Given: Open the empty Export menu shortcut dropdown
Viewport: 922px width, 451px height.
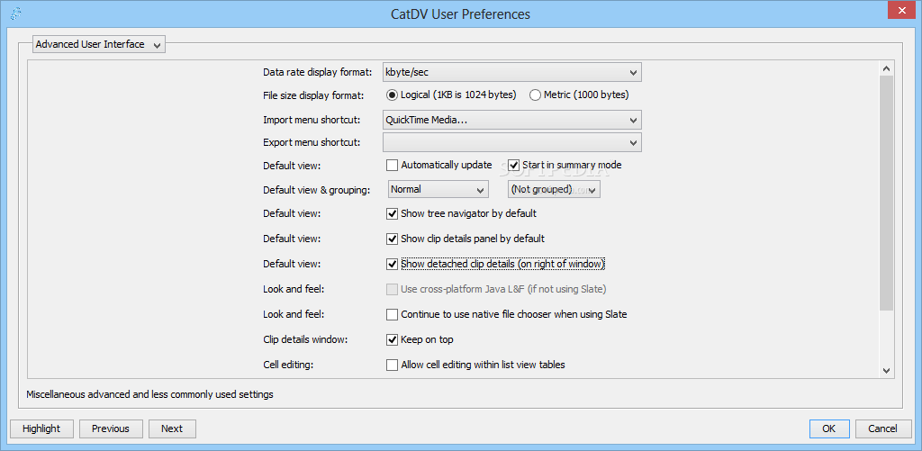Looking at the screenshot, I should pos(511,142).
